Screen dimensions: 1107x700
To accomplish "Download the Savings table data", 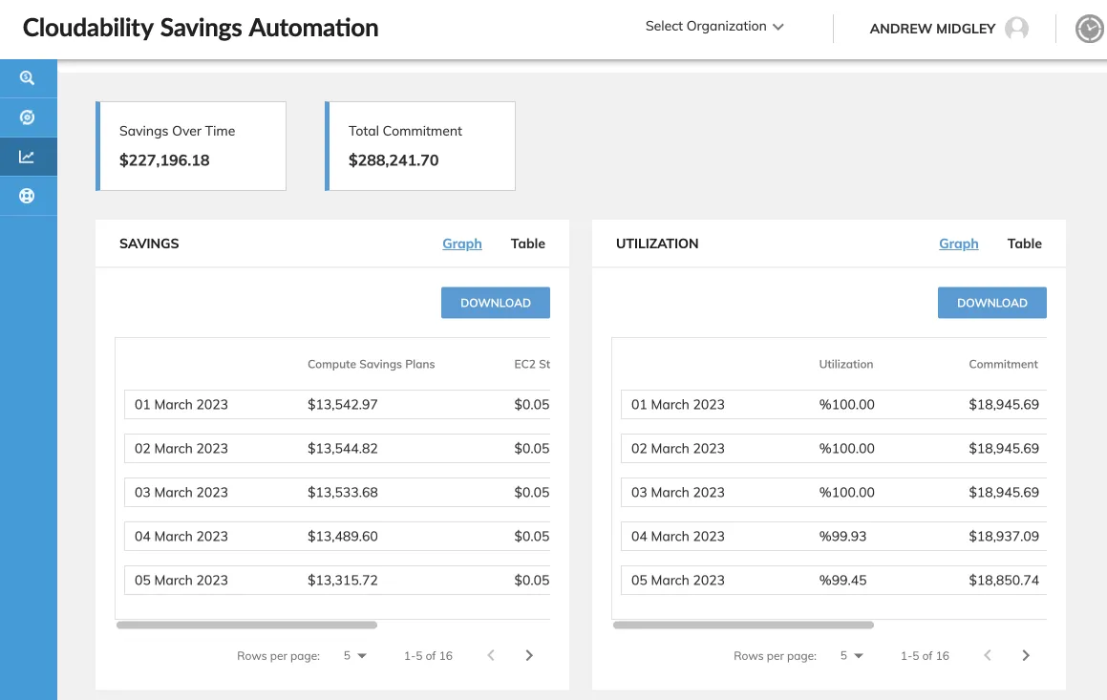I will click(x=496, y=303).
